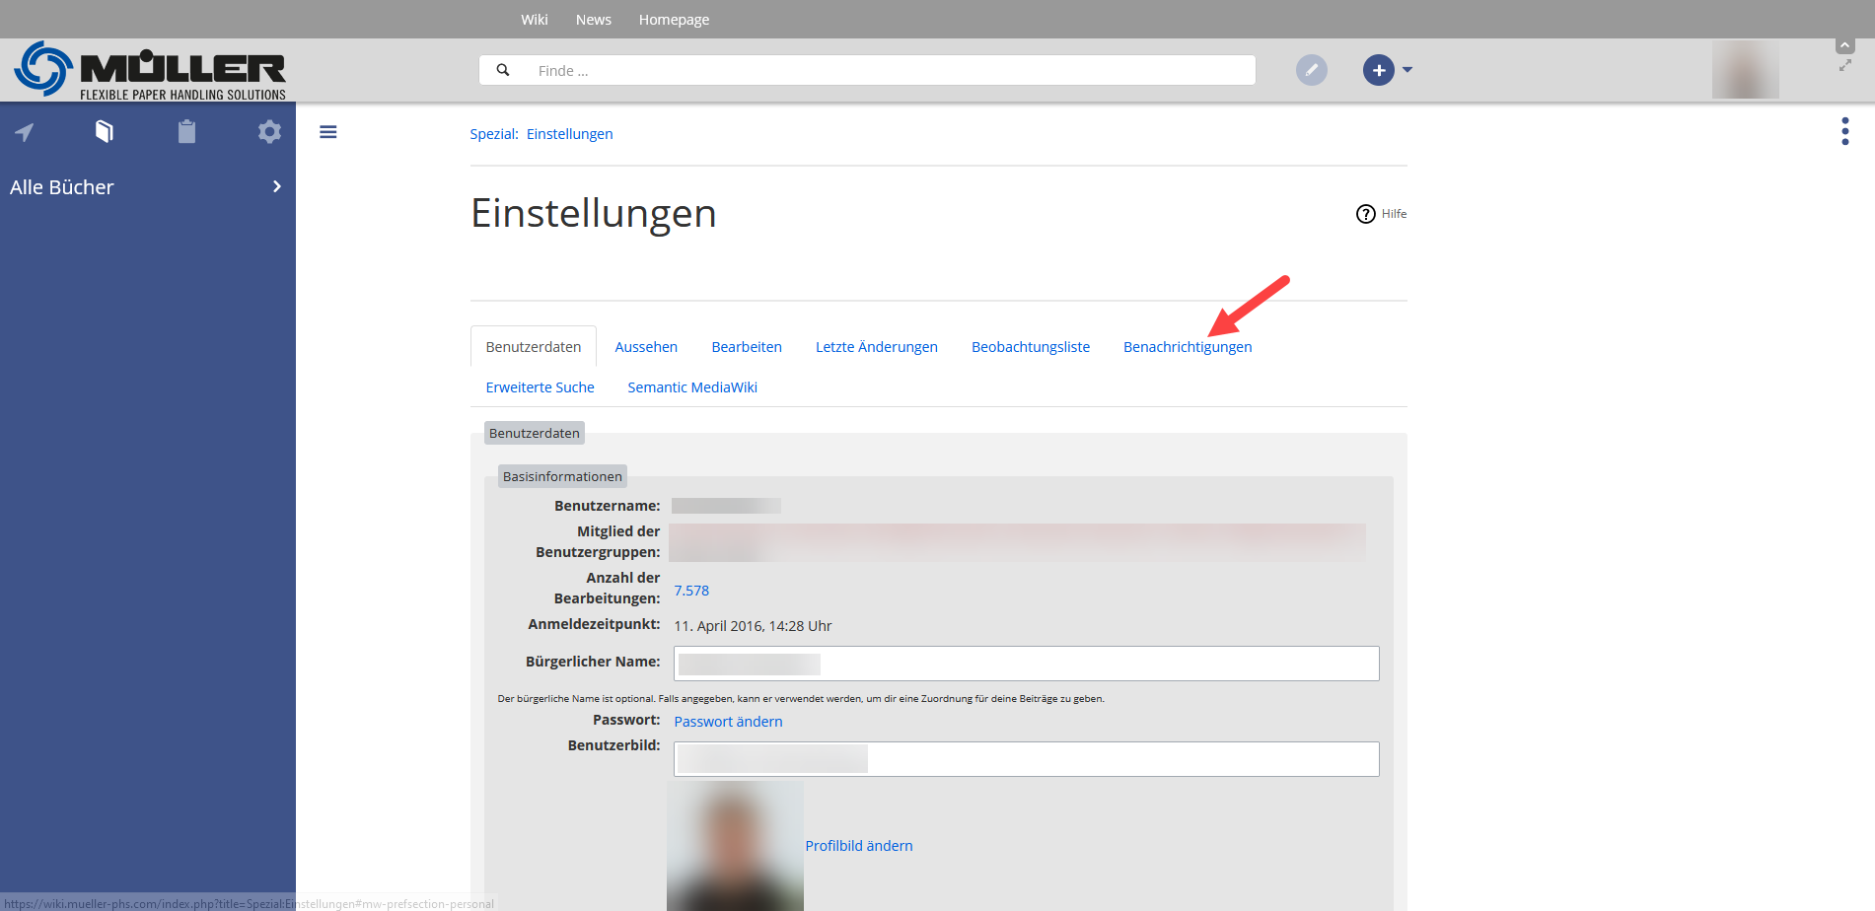
Task: Click the Hilfe help icon
Action: pyautogui.click(x=1366, y=214)
